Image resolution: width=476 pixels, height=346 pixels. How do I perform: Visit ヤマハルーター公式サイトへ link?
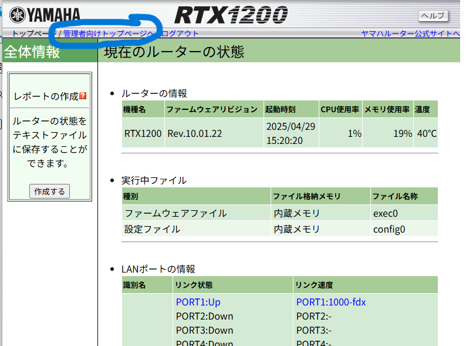(410, 33)
